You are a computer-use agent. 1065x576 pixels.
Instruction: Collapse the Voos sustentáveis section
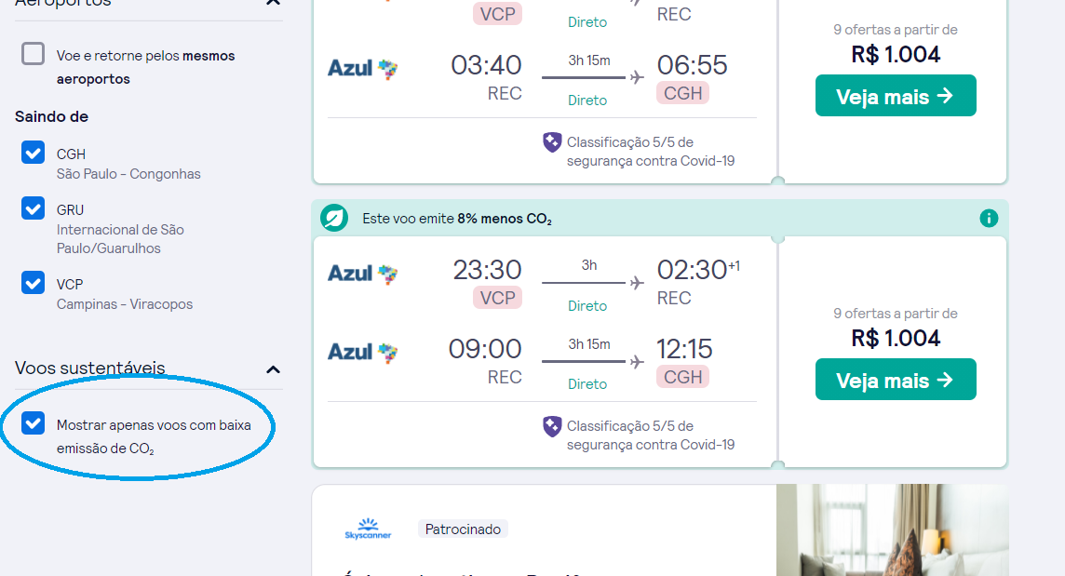tap(273, 368)
